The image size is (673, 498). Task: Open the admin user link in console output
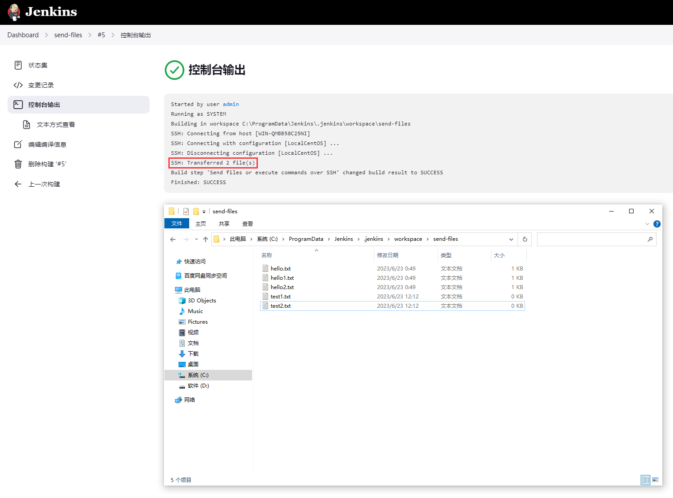tap(231, 104)
